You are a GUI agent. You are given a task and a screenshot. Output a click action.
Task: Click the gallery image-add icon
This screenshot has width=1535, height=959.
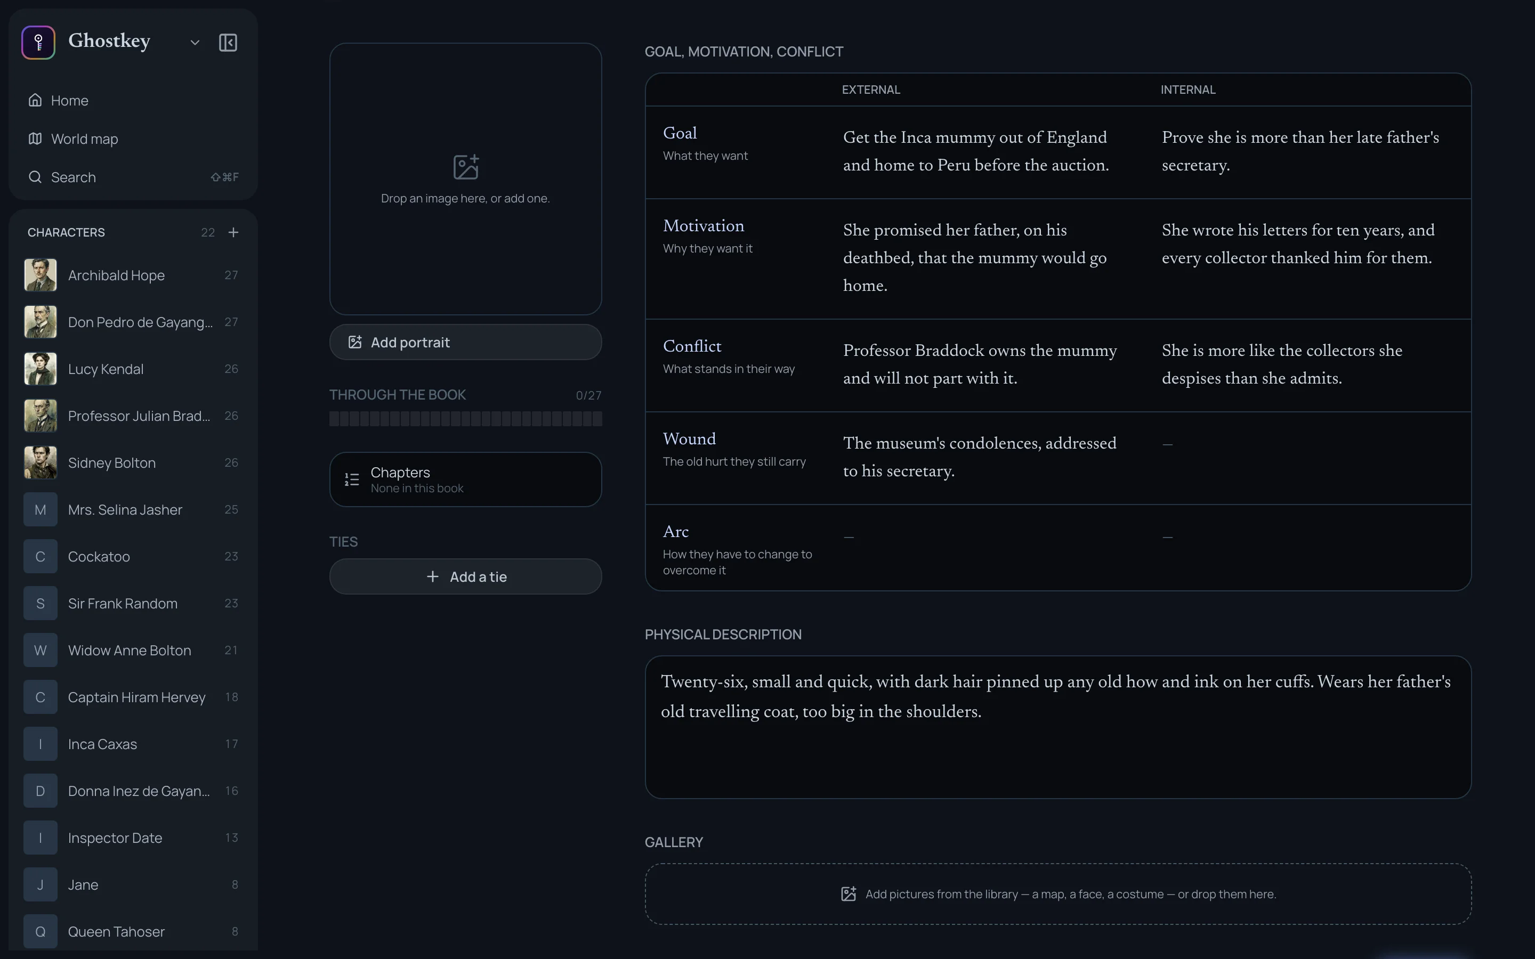[849, 893]
